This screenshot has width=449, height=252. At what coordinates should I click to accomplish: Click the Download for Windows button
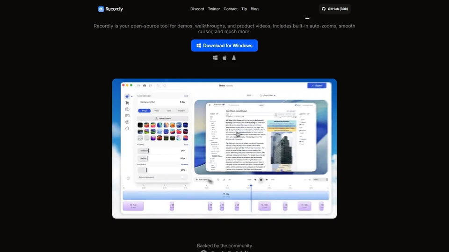[224, 45]
